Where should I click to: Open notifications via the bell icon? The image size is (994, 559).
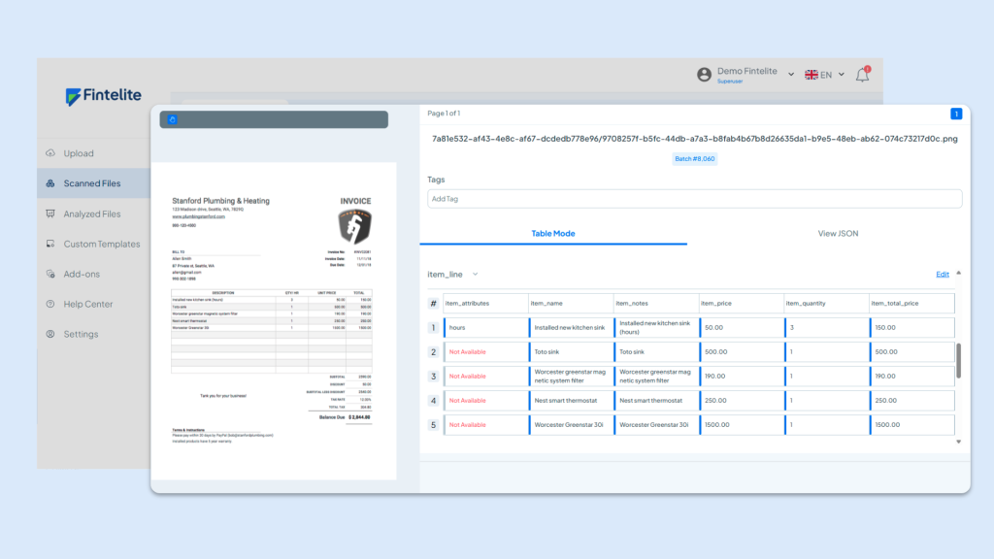click(x=862, y=75)
